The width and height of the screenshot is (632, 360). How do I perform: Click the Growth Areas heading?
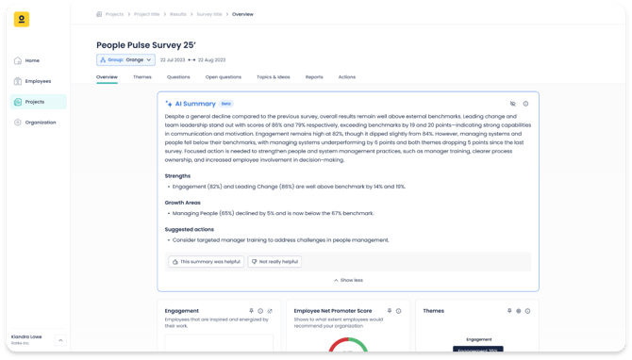[x=183, y=203]
